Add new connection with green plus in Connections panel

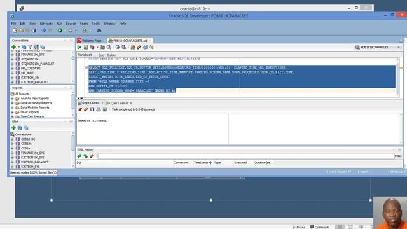point(13,47)
